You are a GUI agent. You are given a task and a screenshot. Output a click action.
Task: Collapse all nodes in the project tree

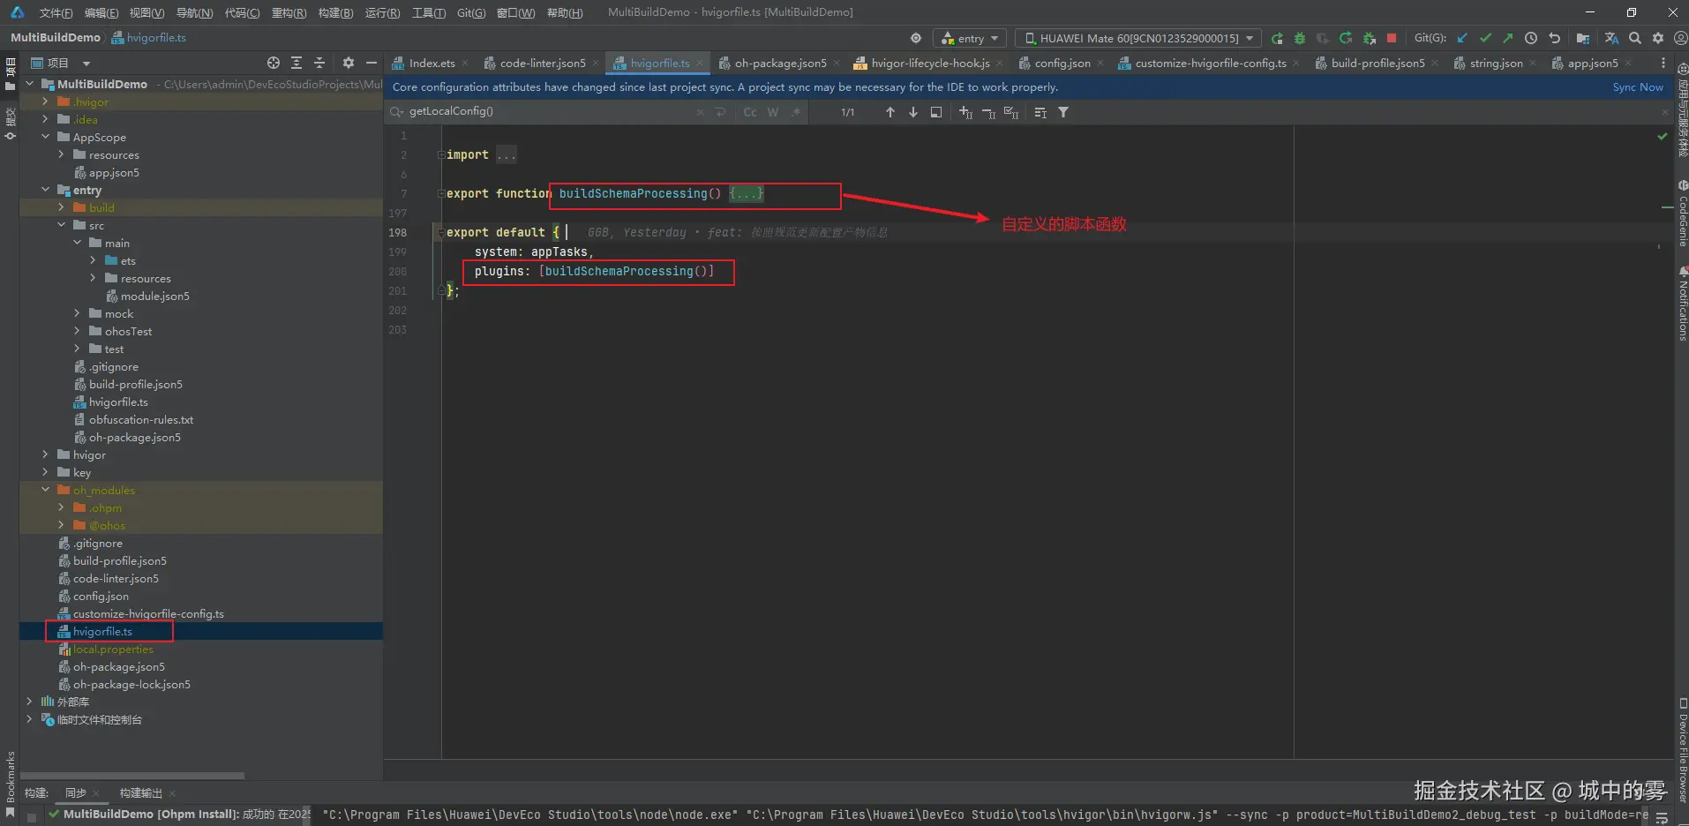tap(319, 63)
